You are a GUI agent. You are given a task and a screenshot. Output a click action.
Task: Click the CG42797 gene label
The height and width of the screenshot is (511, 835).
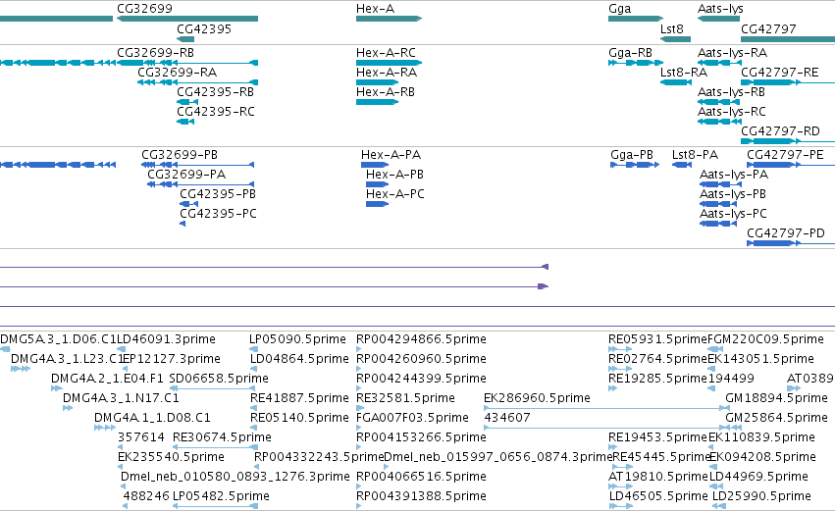[768, 29]
